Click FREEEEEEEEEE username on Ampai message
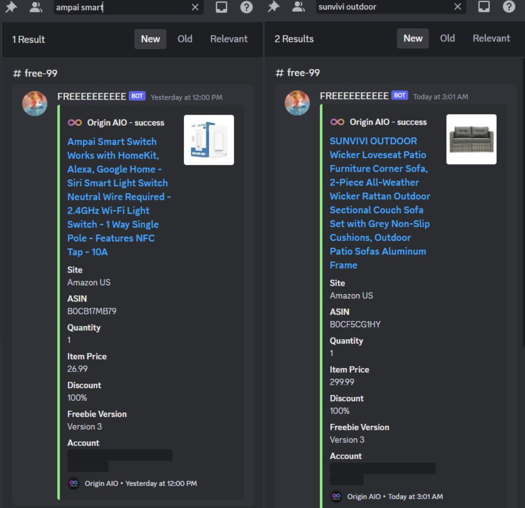 [91, 97]
